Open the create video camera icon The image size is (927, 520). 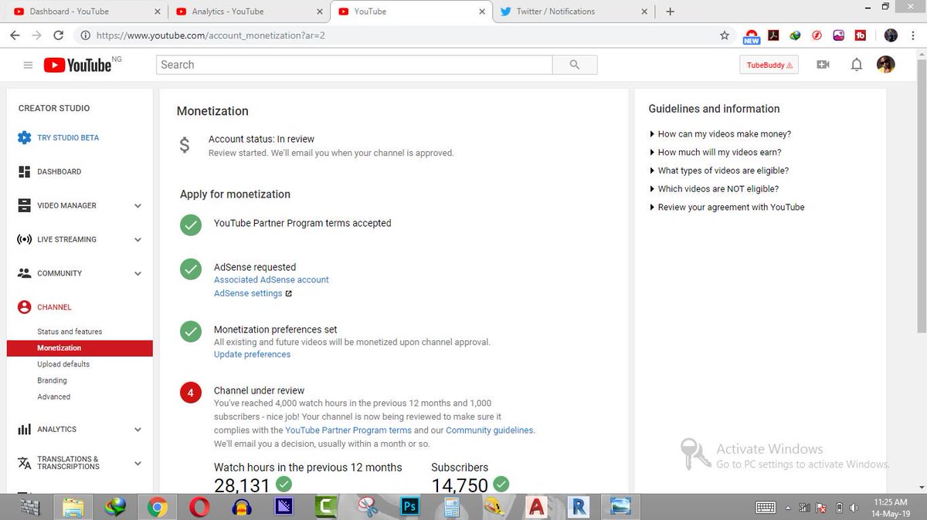[x=823, y=65]
